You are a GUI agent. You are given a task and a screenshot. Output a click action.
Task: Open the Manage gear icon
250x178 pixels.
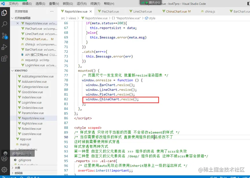(x=4, y=170)
